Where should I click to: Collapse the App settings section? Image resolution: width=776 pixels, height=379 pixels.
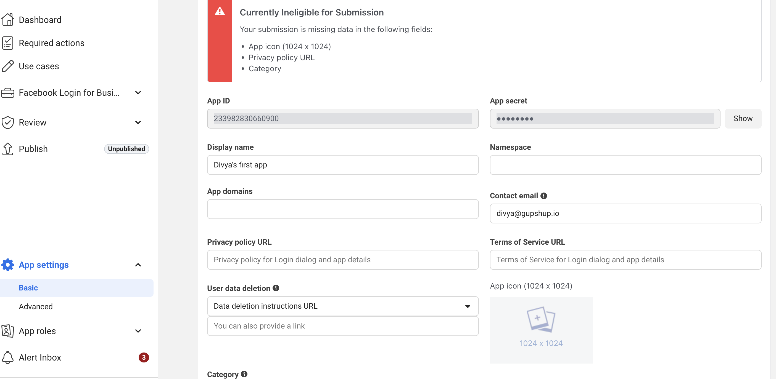click(x=138, y=265)
